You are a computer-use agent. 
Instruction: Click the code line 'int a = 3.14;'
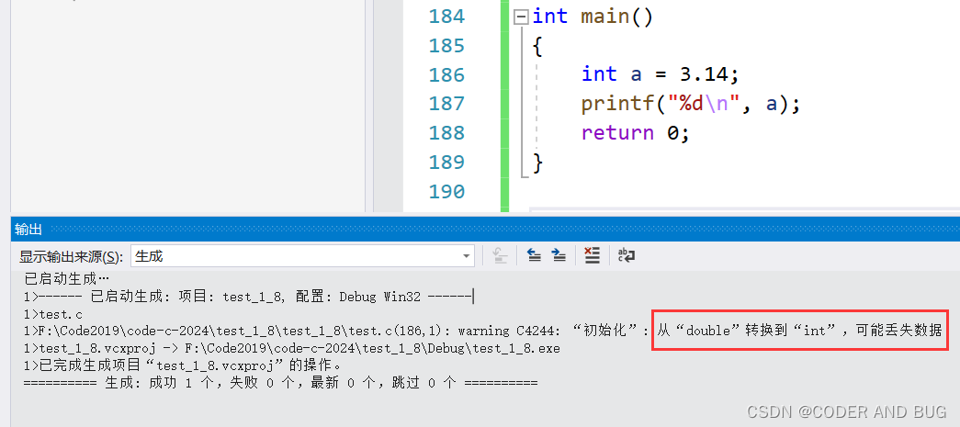click(661, 74)
